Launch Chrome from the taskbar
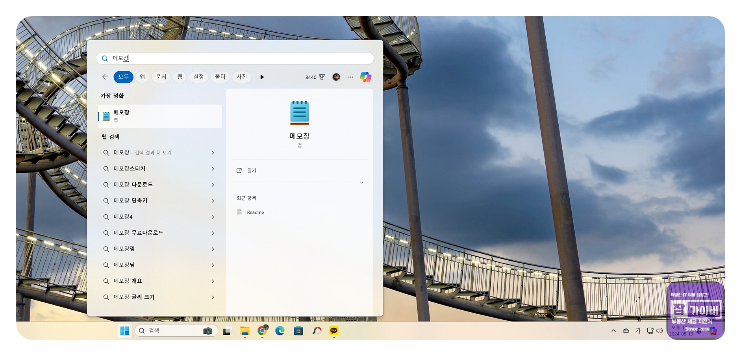The image size is (741, 356). [263, 331]
